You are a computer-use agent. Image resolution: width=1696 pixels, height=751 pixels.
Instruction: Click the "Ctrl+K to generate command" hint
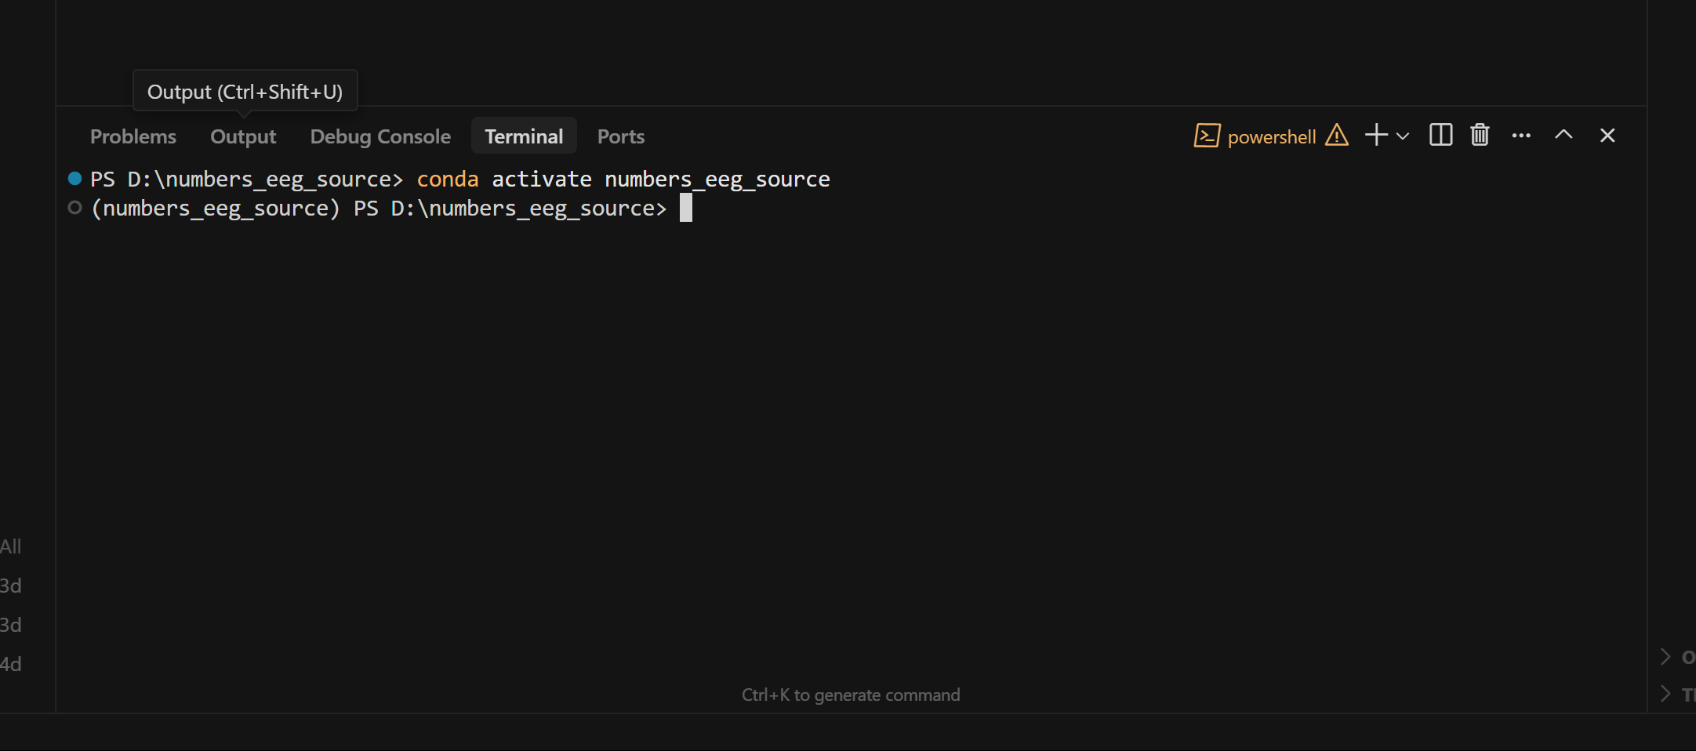pyautogui.click(x=850, y=694)
